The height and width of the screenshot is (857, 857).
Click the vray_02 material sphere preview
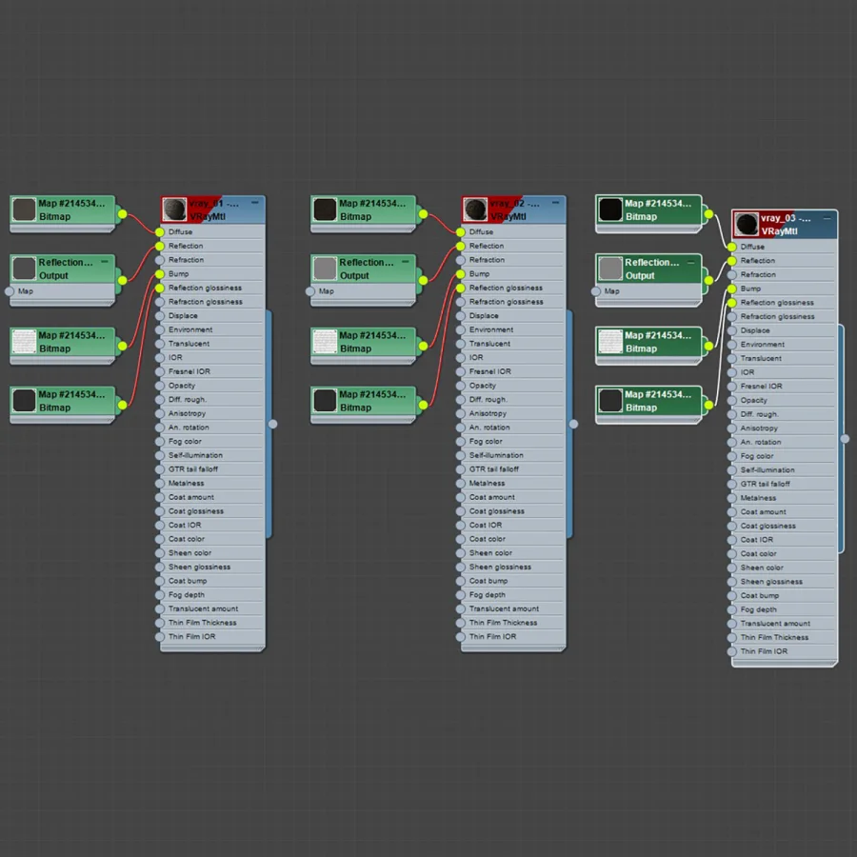pyautogui.click(x=475, y=209)
